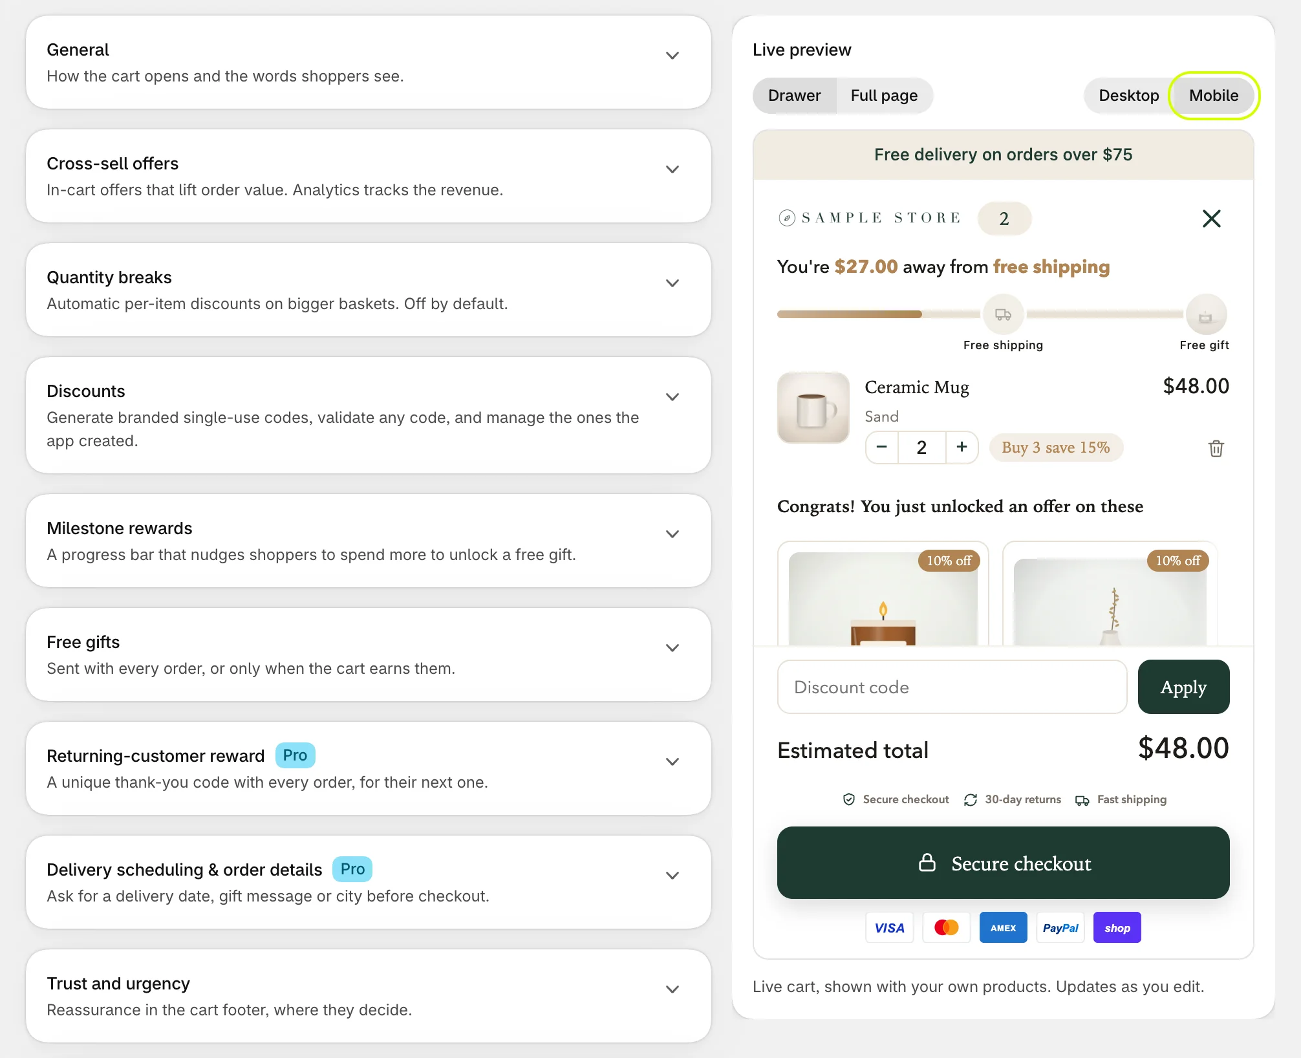Click the 30-day returns refresh icon
1301x1058 pixels.
(x=970, y=800)
